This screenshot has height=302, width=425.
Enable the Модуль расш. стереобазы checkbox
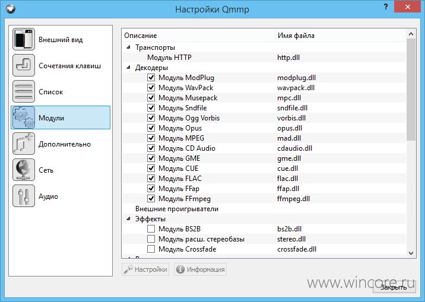coord(151,239)
